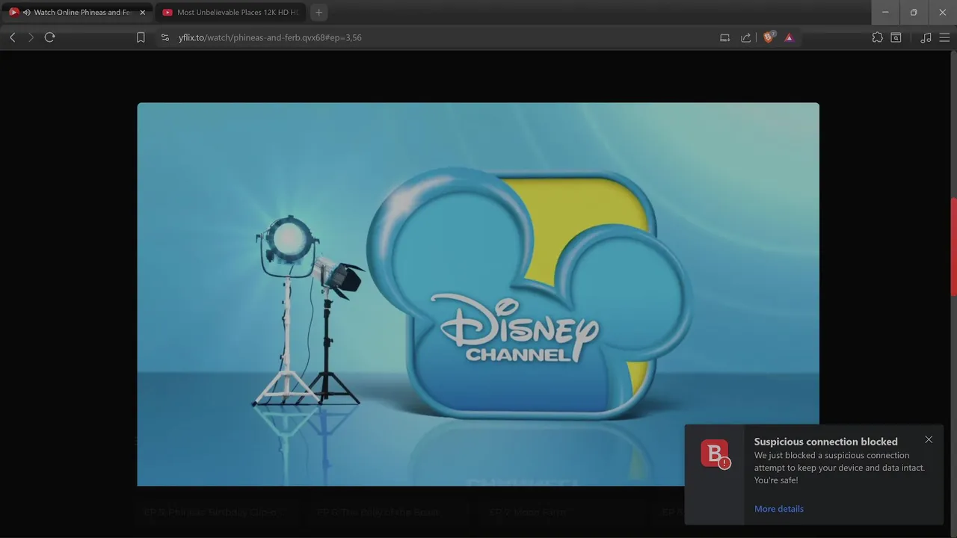Go back to the previous page

tap(13, 37)
